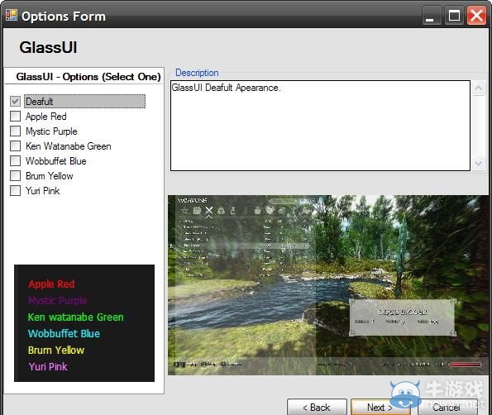
Task: Toggle the Deafult option checkbox
Action: [x=15, y=101]
